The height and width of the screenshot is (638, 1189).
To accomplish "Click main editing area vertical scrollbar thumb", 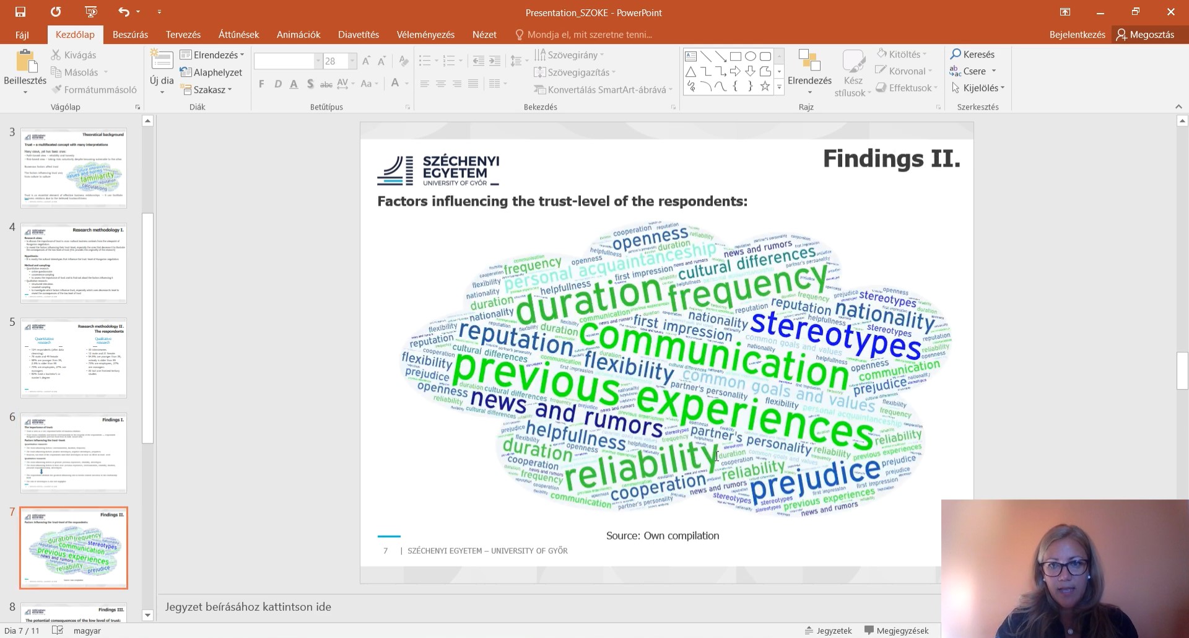I will coord(1182,370).
